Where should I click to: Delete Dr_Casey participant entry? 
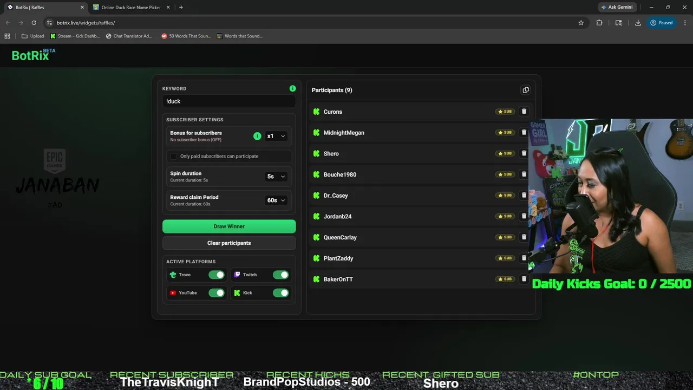point(524,195)
